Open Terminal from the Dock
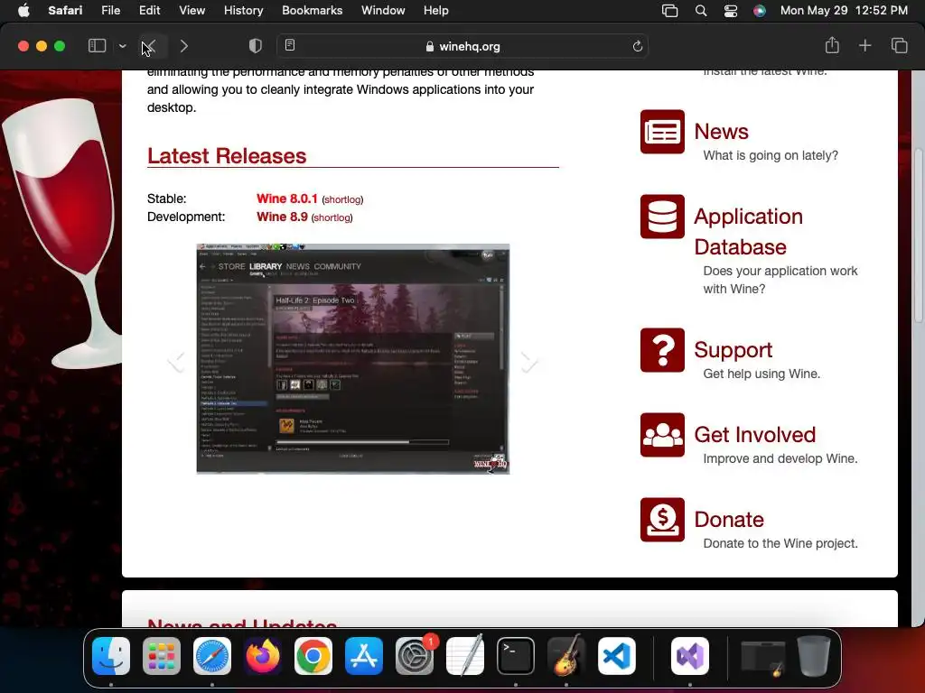The height and width of the screenshot is (693, 925). (516, 656)
